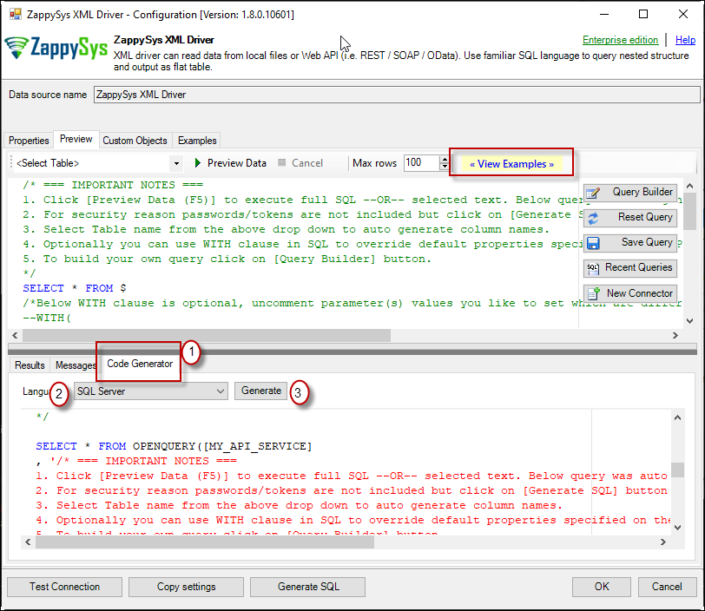Open the Messages tab
The width and height of the screenshot is (705, 611).
pyautogui.click(x=75, y=365)
